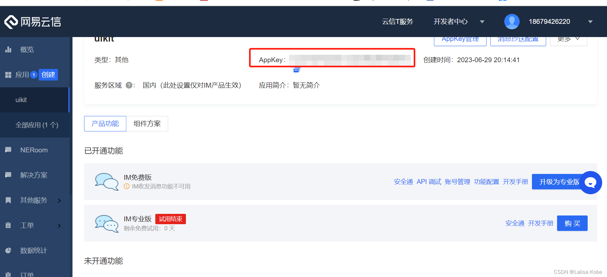The image size is (607, 277).
Task: Click the 其他服务 bookmark icon
Action: [8, 200]
